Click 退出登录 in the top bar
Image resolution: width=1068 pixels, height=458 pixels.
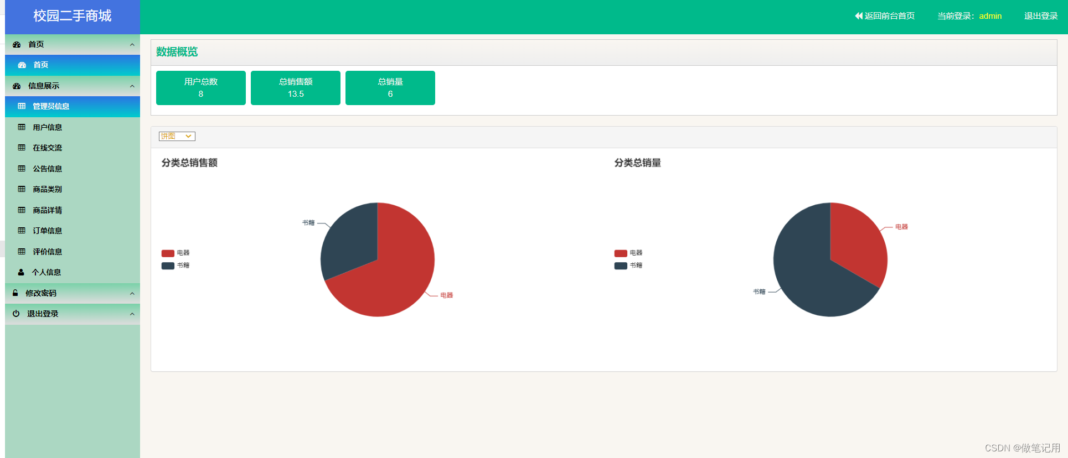(x=1041, y=16)
